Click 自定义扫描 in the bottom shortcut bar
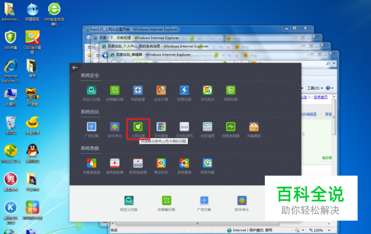 [129, 203]
